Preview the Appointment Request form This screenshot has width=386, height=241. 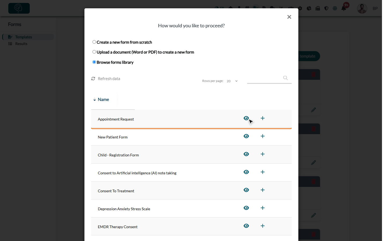(x=246, y=118)
